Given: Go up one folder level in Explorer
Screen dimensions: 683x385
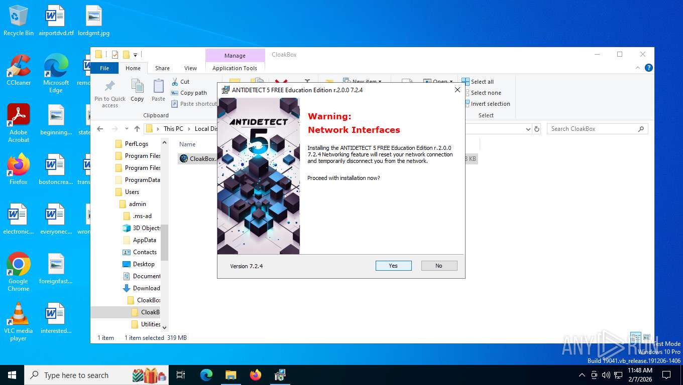Looking at the screenshot, I should pyautogui.click(x=137, y=129).
